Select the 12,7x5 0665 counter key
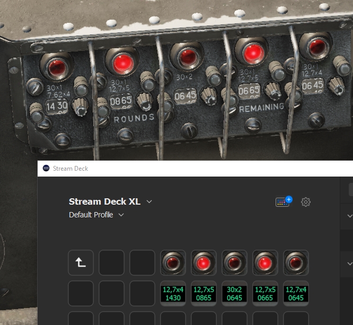The image size is (353, 325). (x=265, y=294)
